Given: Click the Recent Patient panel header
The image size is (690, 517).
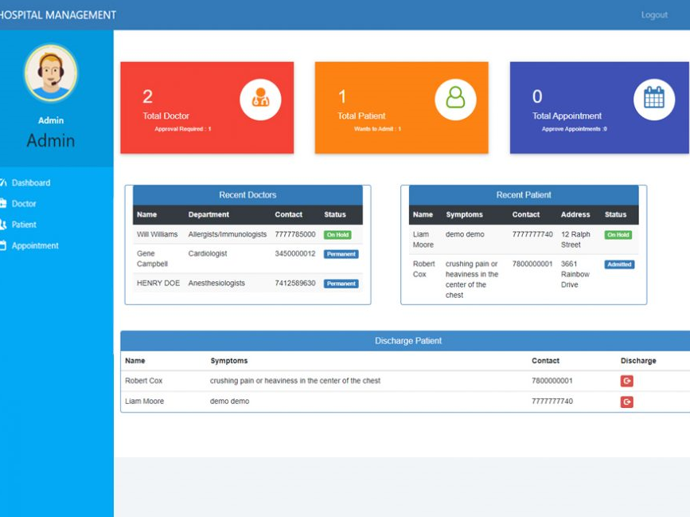Looking at the screenshot, I should tap(524, 194).
